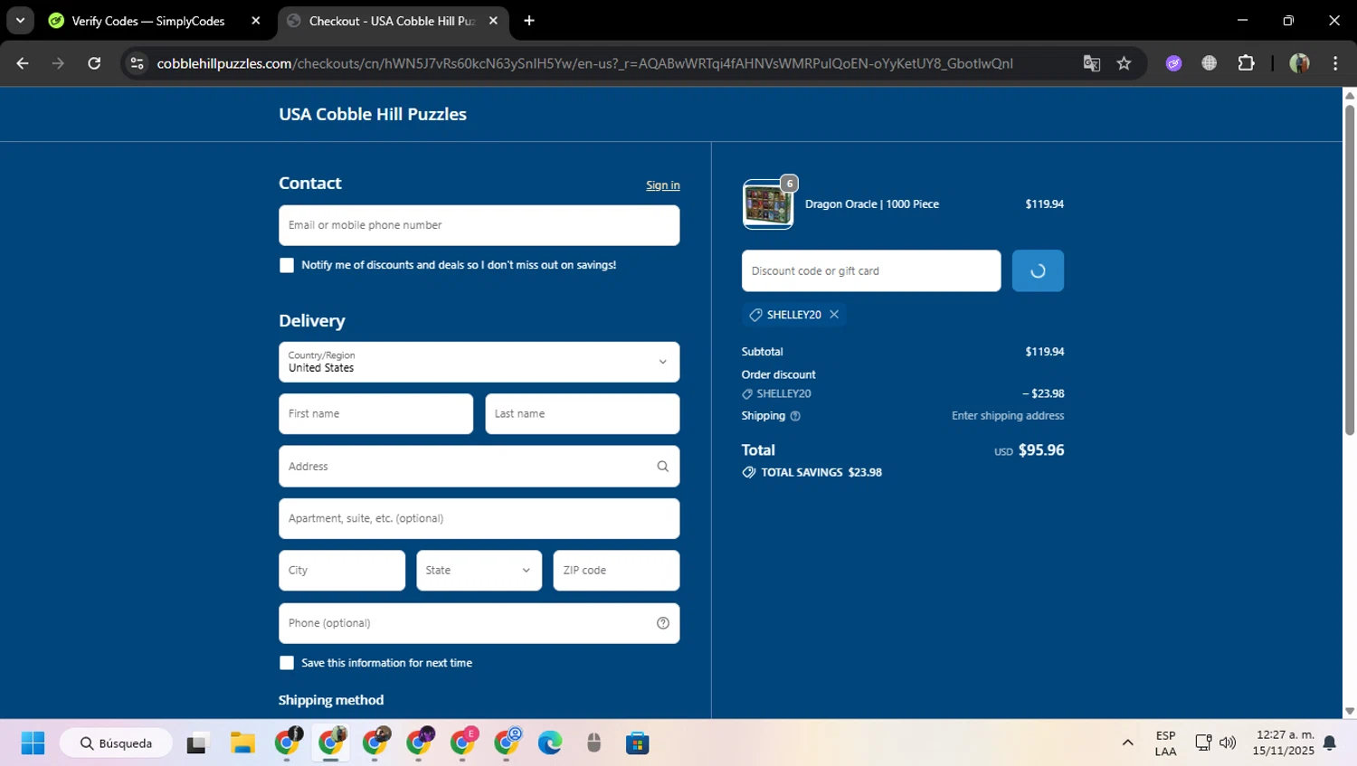
Task: Open Microsoft Edge from taskbar
Action: pyautogui.click(x=550, y=743)
